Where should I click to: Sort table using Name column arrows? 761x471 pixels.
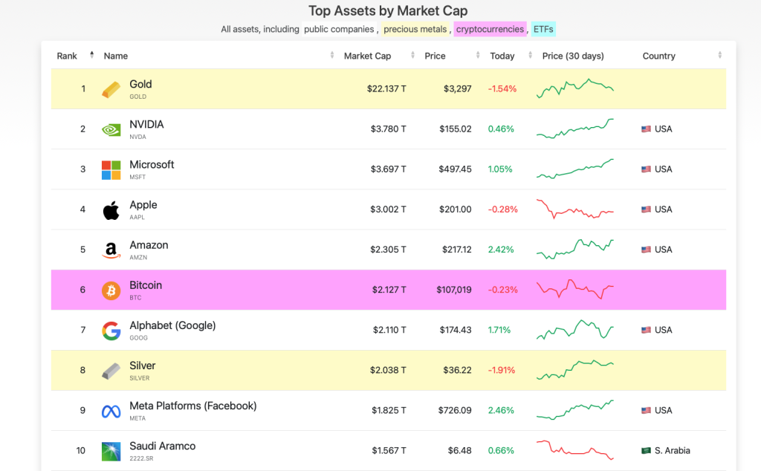point(332,55)
